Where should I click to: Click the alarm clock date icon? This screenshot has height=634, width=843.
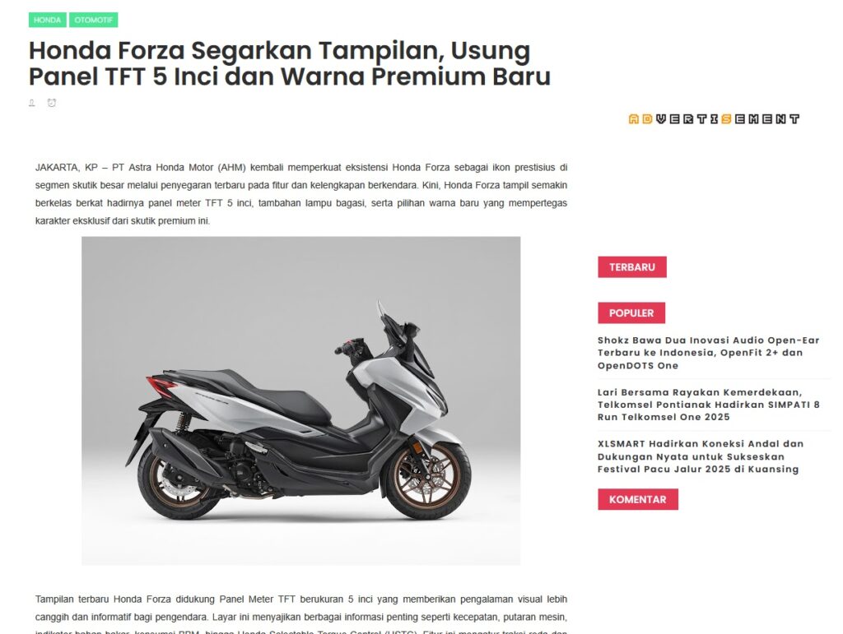pos(52,103)
